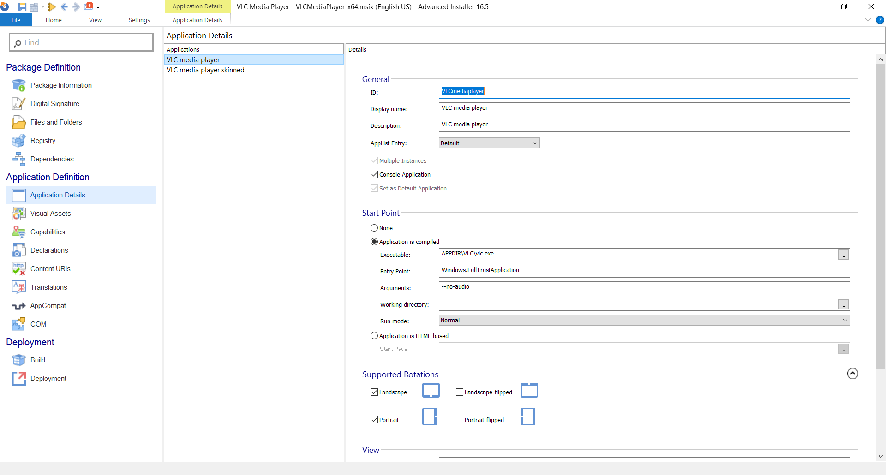Select 'VLC media player skinned' application
This screenshot has height=475, width=886.
[x=254, y=70]
